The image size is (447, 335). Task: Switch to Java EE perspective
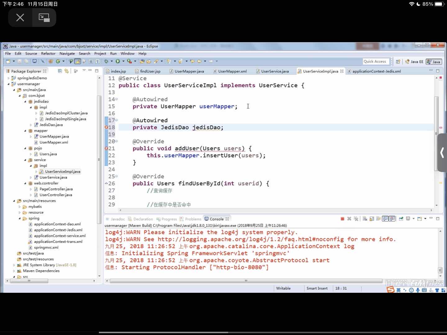pos(414,61)
